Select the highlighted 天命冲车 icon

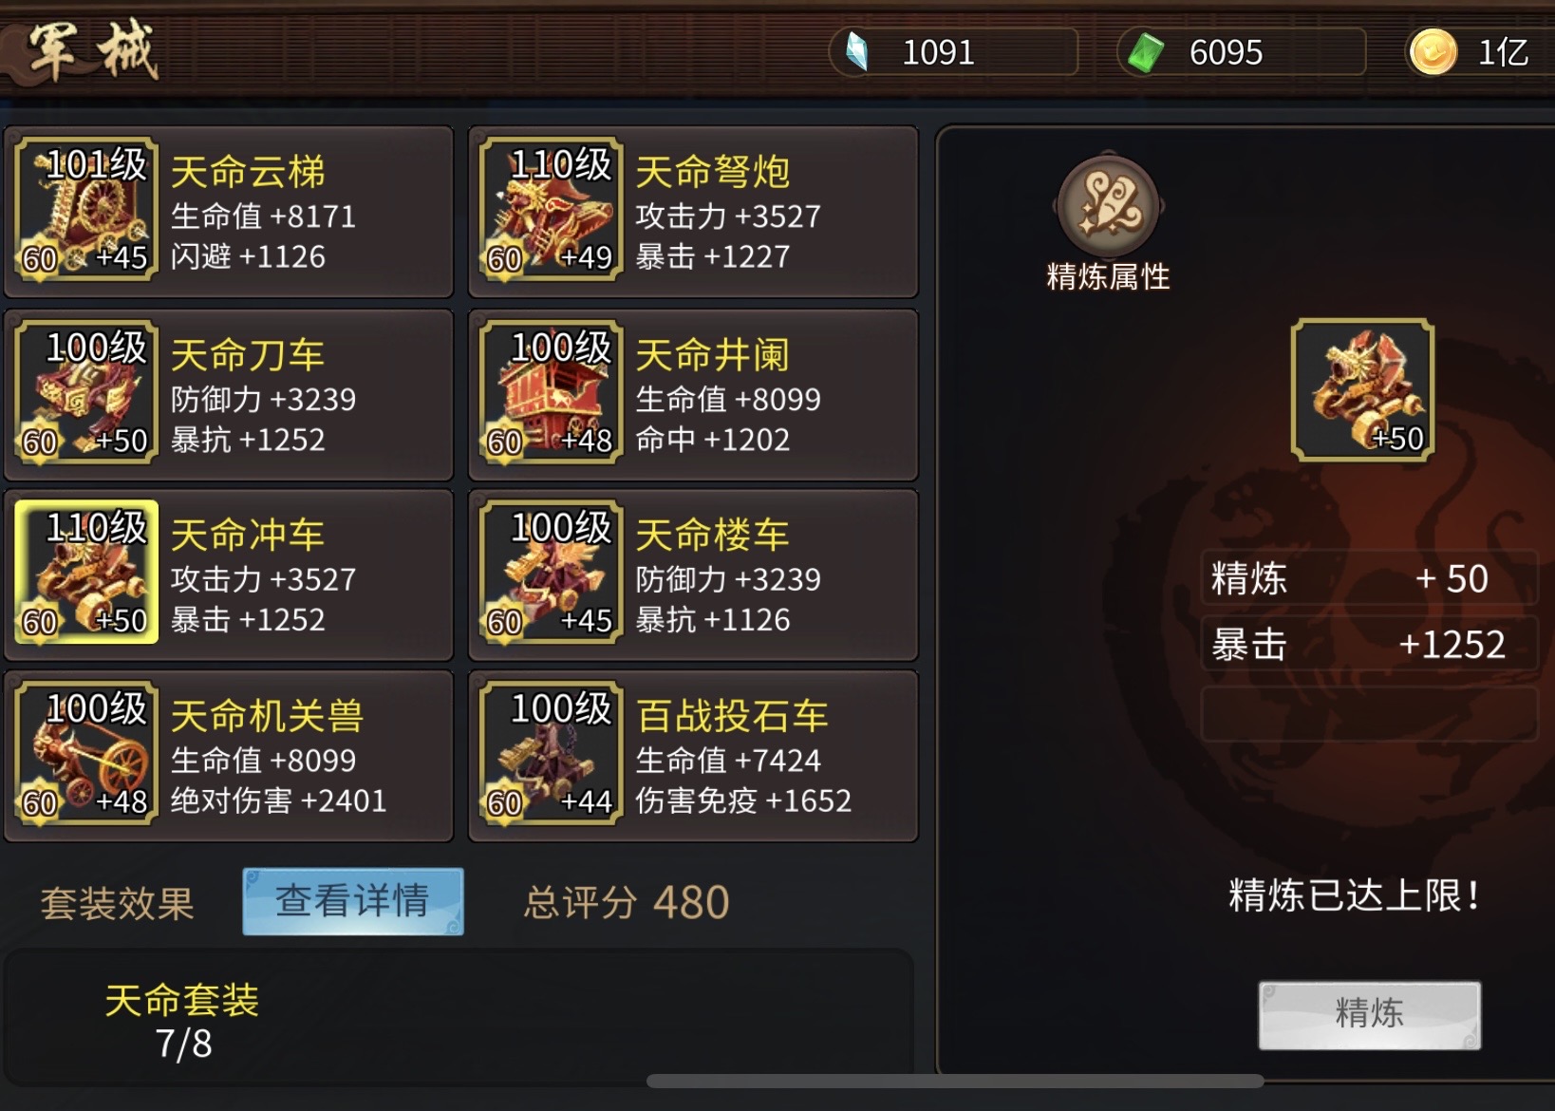(86, 572)
